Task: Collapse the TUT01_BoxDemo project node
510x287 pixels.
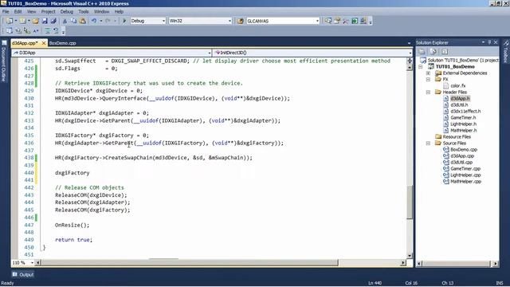Action: click(x=421, y=67)
